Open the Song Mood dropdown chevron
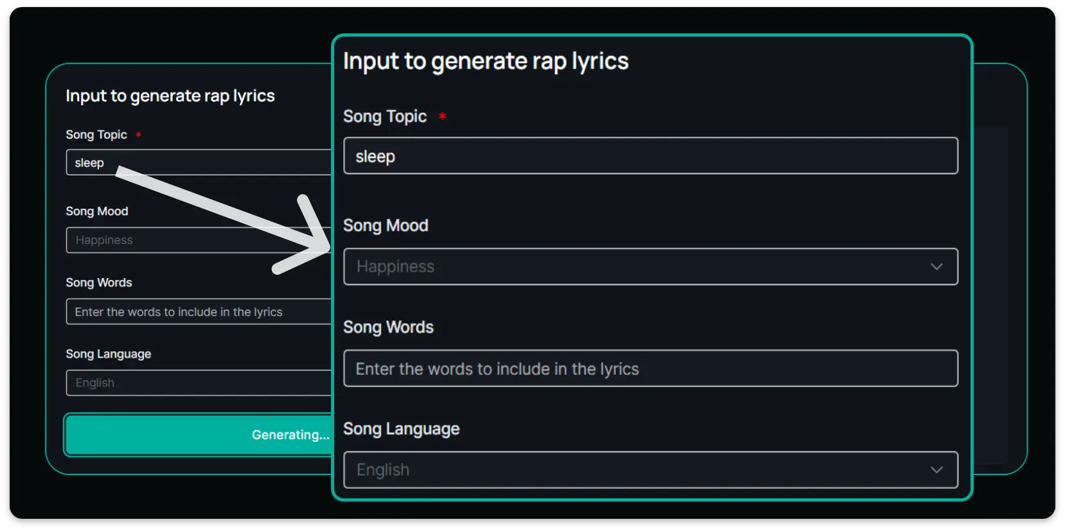Image resolution: width=1065 pixels, height=531 pixels. pyautogui.click(x=937, y=266)
